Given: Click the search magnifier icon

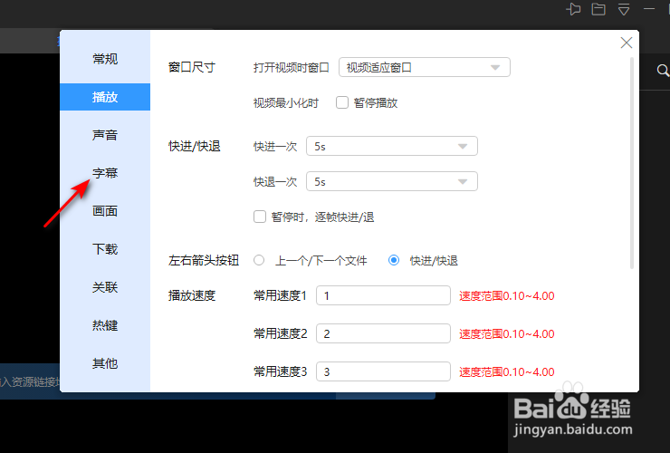Looking at the screenshot, I should pos(663,70).
